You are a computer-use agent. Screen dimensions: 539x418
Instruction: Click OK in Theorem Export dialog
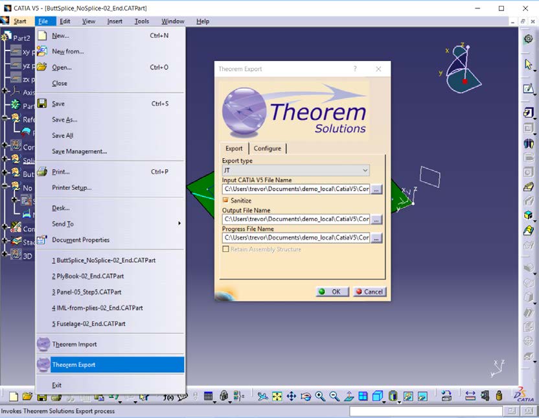tap(332, 292)
